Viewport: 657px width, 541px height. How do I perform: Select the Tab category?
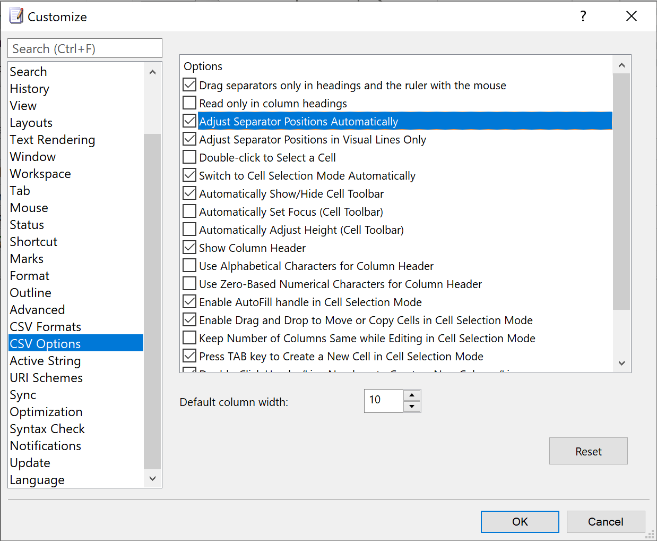click(x=76, y=190)
